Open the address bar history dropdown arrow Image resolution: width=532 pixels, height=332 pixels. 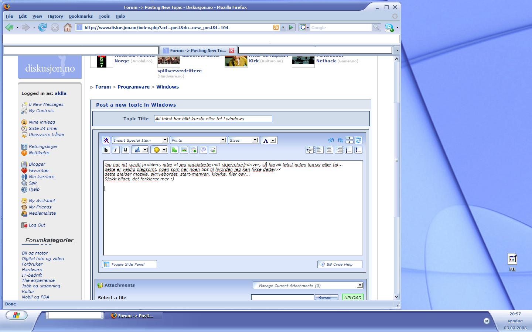[283, 27]
